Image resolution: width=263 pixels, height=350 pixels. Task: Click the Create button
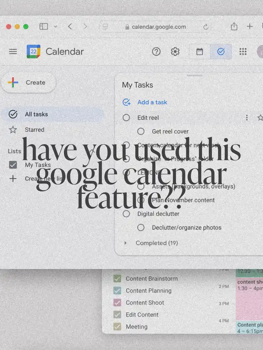(28, 82)
